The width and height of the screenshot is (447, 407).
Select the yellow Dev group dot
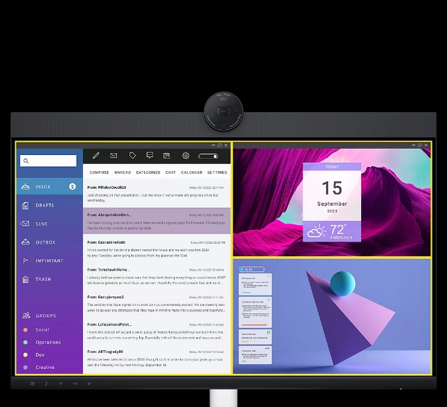pos(26,355)
